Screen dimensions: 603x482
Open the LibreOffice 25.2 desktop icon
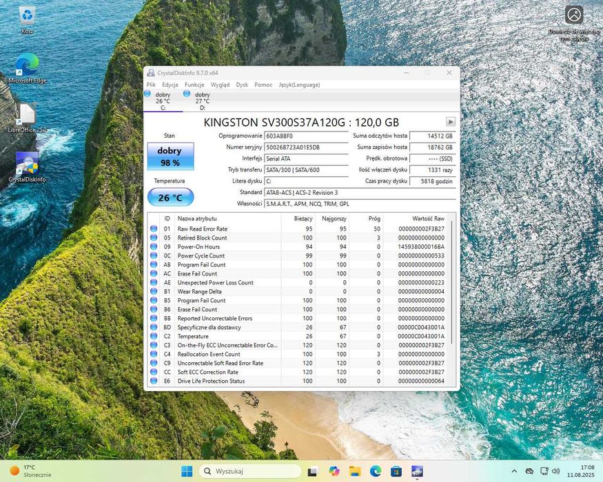(x=28, y=118)
